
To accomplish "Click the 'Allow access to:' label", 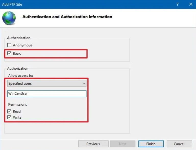I will point(21,76).
